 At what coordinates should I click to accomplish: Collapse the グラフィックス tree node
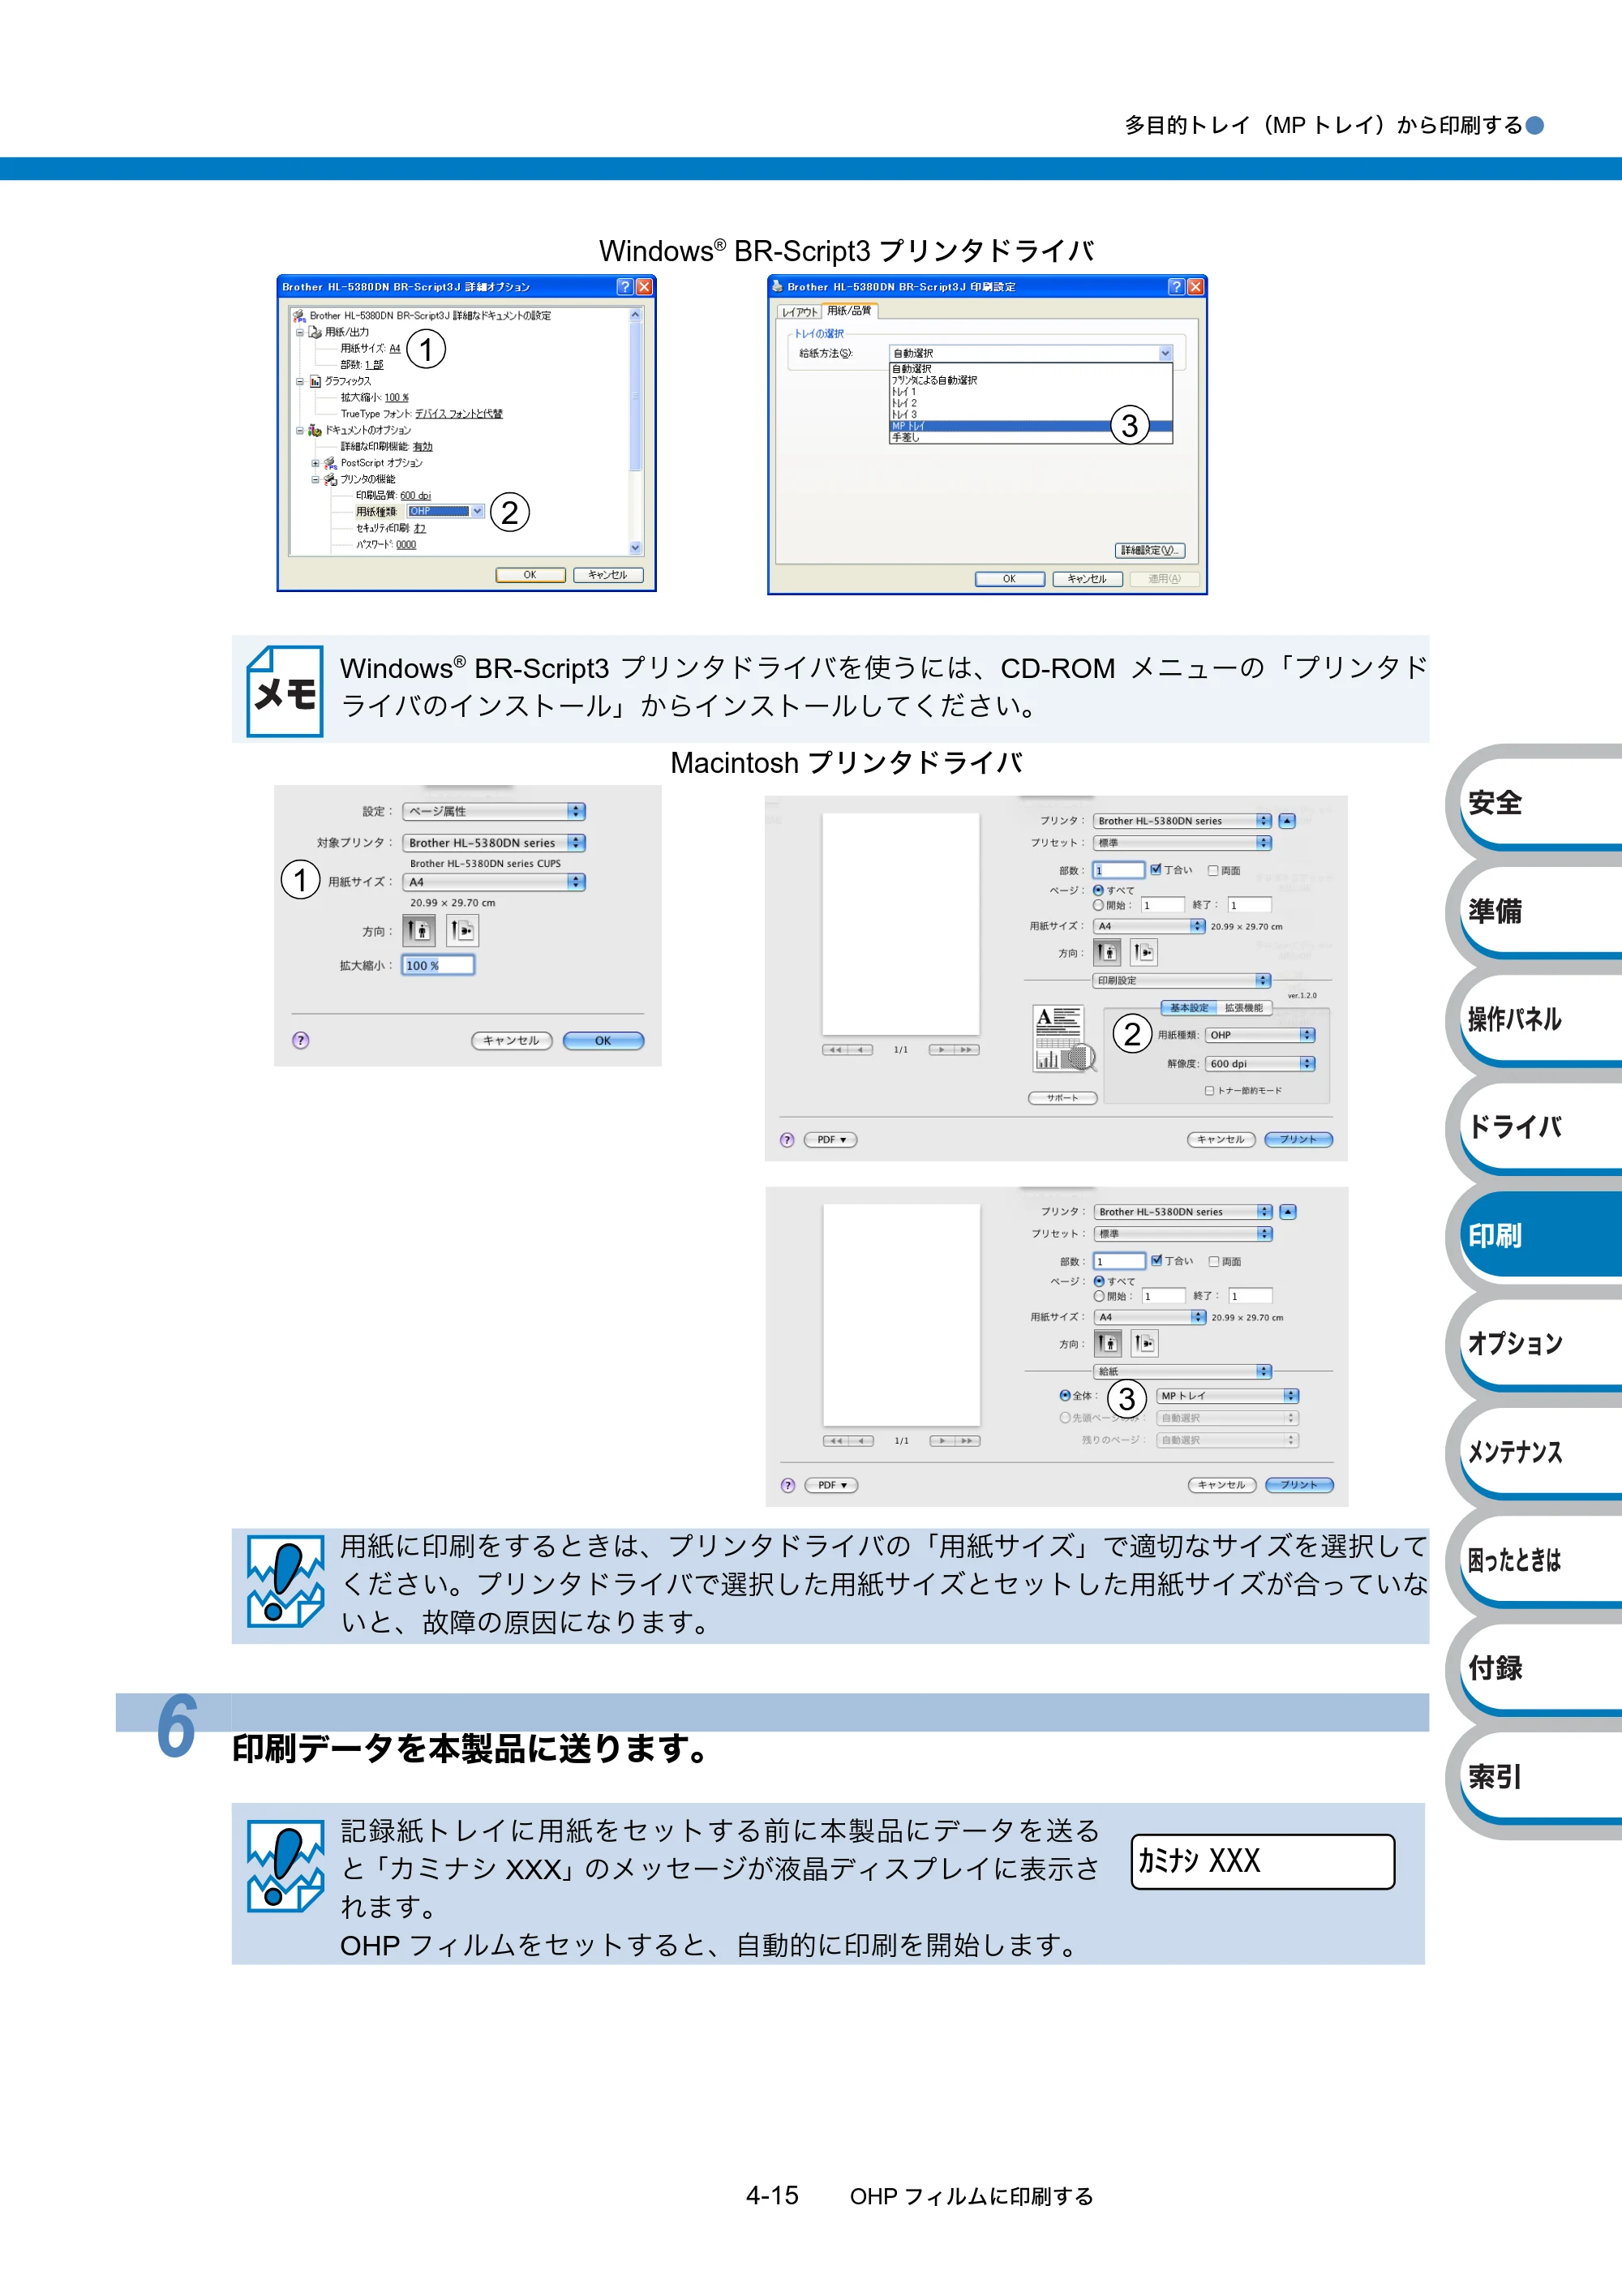[x=299, y=381]
